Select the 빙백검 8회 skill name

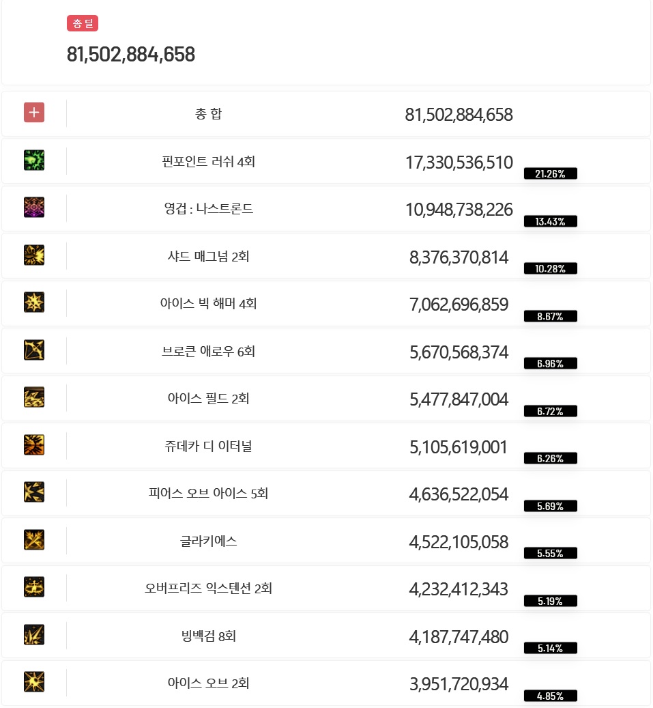point(209,636)
